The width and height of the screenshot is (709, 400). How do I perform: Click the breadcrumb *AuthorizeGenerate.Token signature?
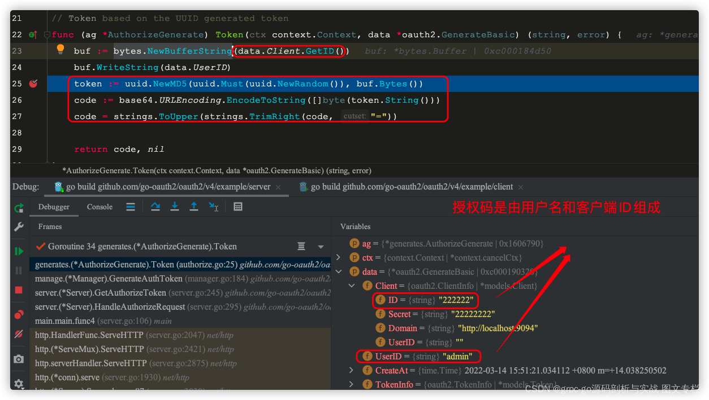[x=217, y=170]
